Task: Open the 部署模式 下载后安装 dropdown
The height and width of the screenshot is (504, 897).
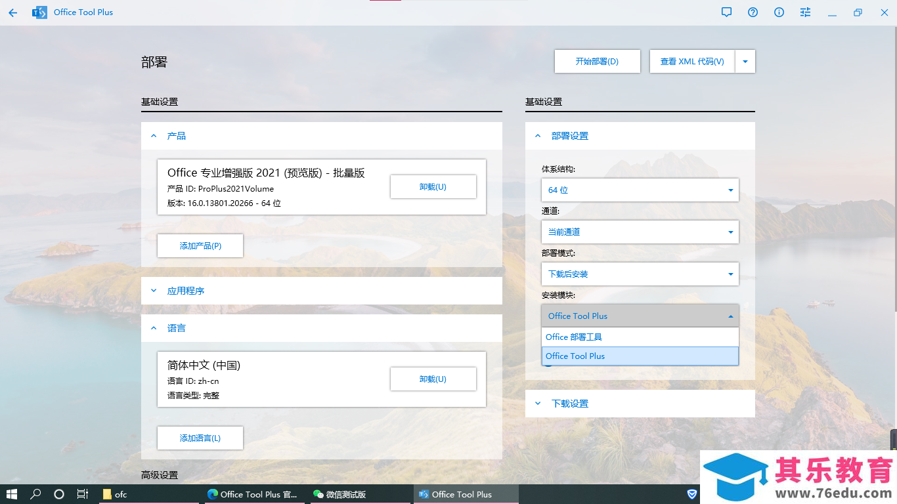Action: tap(640, 274)
